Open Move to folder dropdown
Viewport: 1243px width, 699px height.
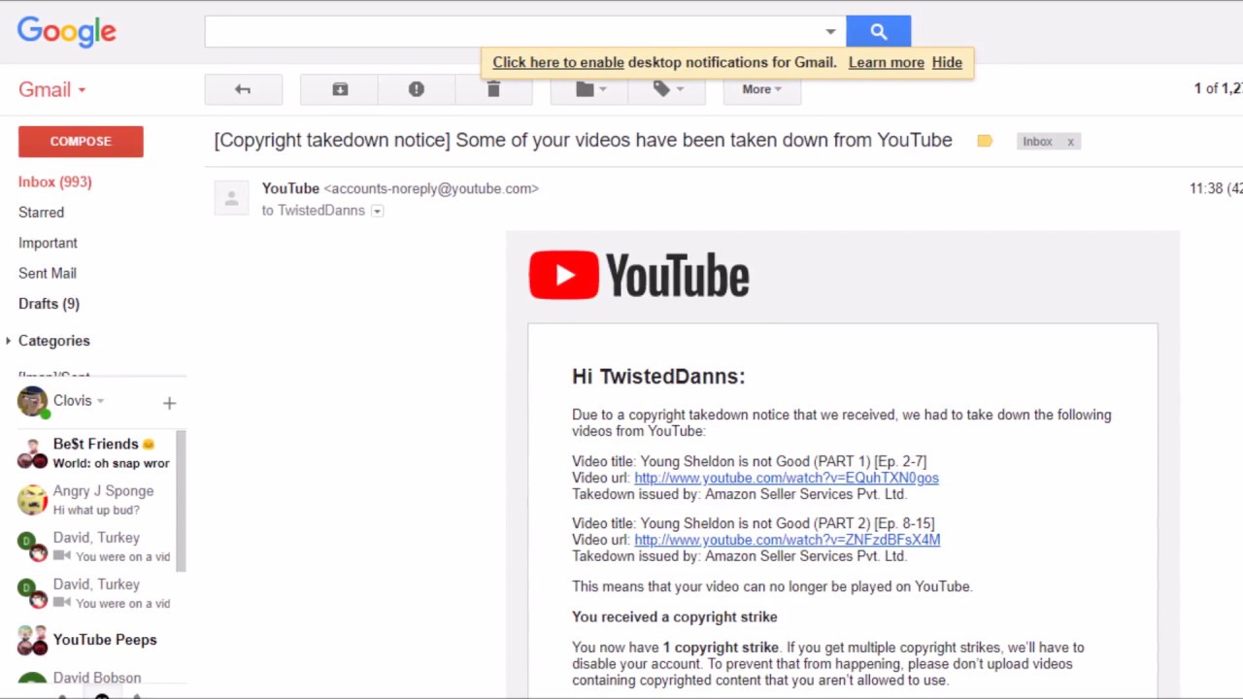(589, 89)
